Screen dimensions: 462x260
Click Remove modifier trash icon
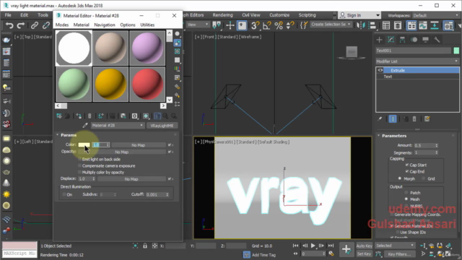tap(414, 118)
